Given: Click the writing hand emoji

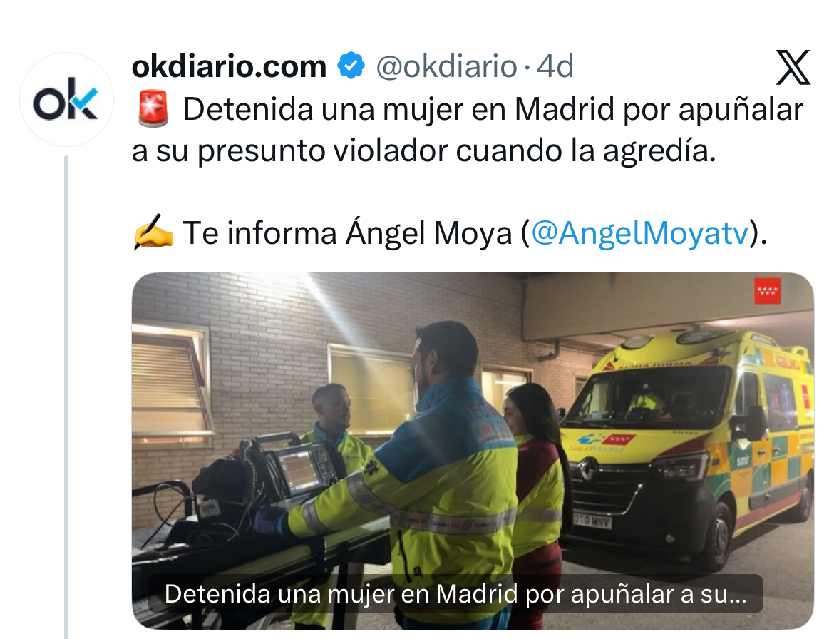Looking at the screenshot, I should (x=153, y=232).
